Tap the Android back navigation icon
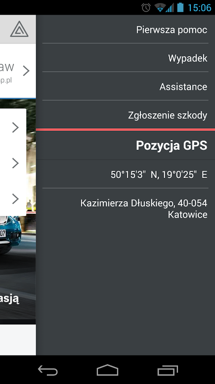Viewport: 215px width, 384px height. [48, 370]
